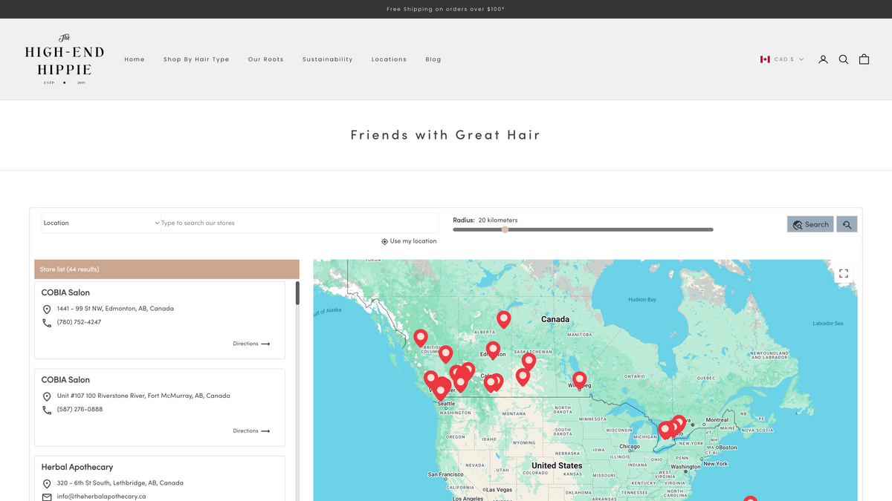Screen dimensions: 892x501
Task: Click the map pin over Edmonton
Action: click(493, 349)
